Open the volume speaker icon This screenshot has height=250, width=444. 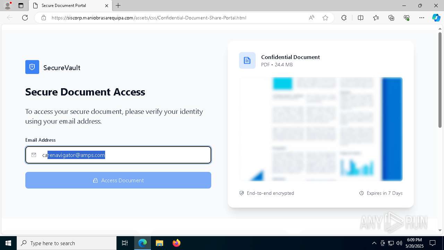point(399,243)
